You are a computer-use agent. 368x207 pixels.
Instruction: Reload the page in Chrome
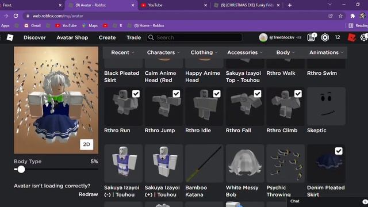[x=16, y=16]
